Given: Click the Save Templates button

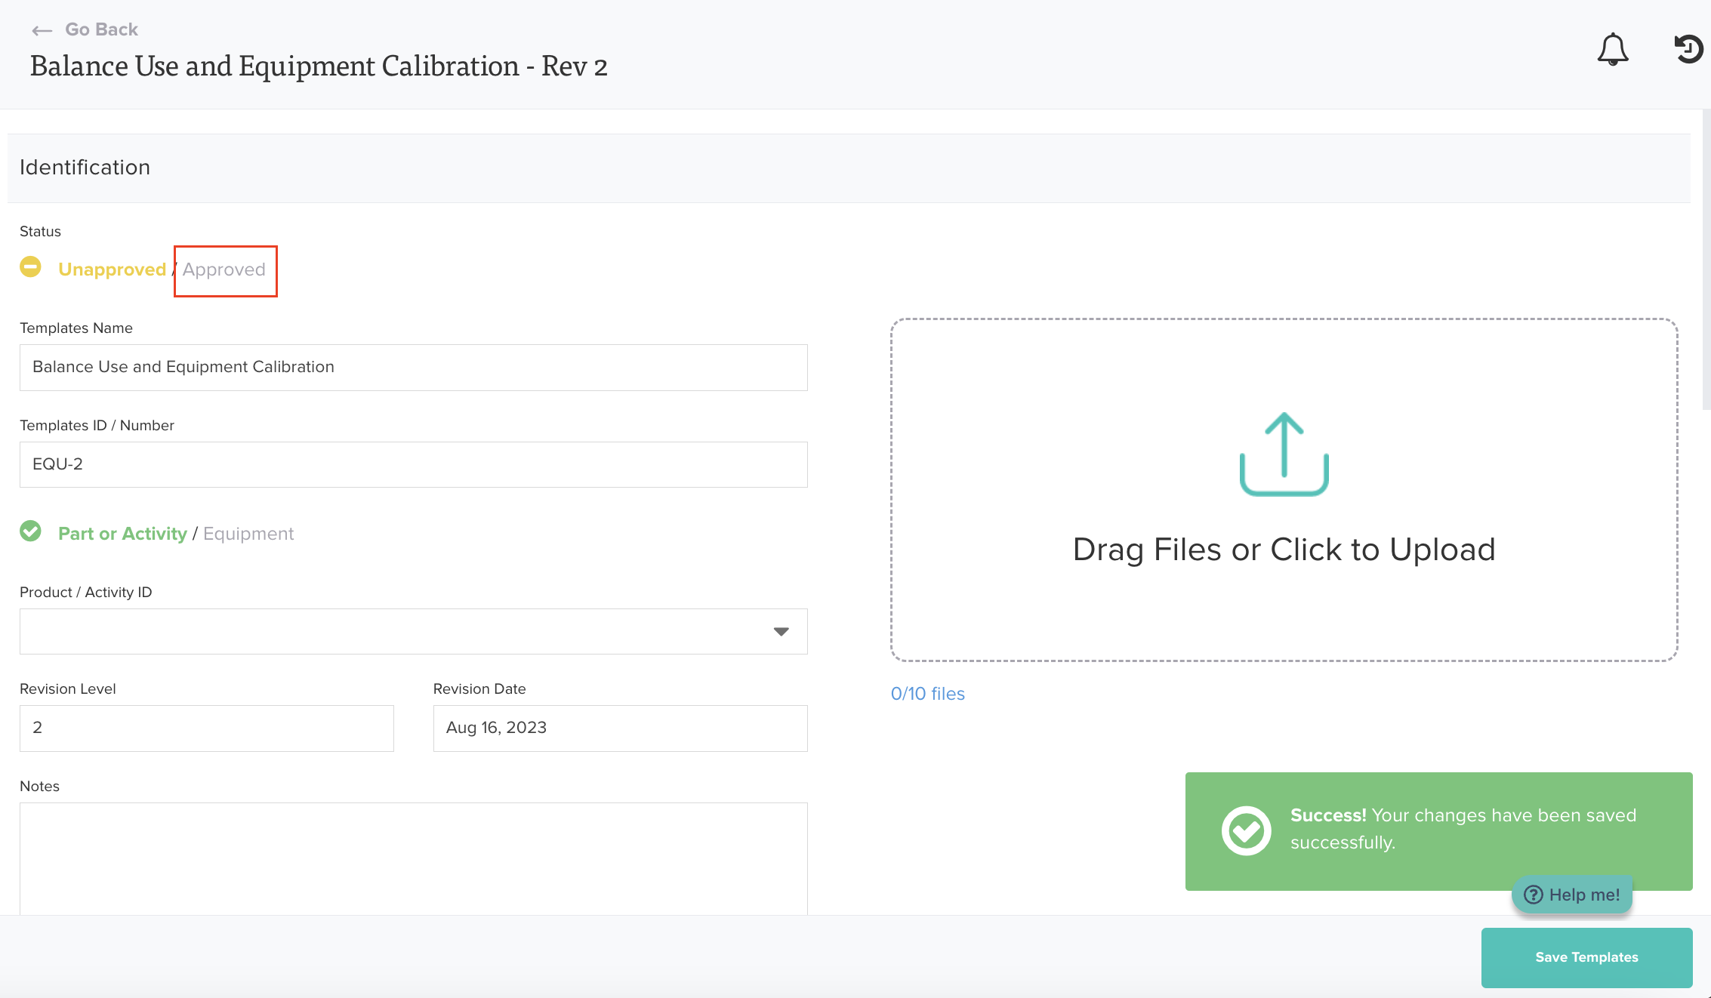Looking at the screenshot, I should click(x=1586, y=957).
